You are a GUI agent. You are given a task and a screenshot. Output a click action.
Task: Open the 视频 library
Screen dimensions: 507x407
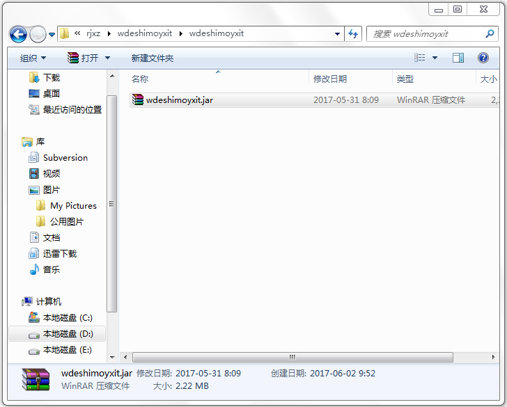tap(52, 174)
